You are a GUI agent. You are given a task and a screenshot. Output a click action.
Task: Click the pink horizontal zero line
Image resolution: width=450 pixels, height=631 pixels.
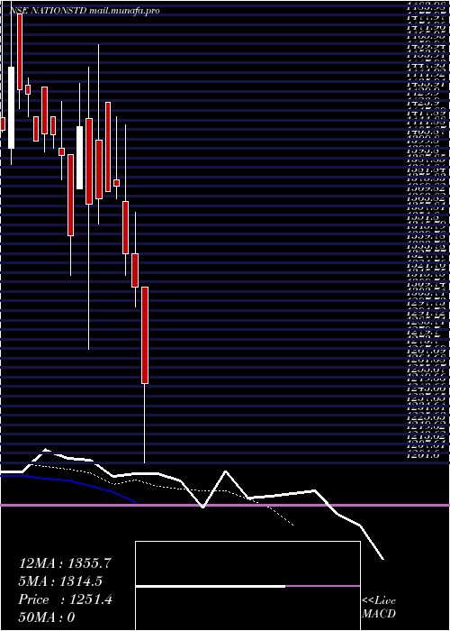click(x=225, y=505)
